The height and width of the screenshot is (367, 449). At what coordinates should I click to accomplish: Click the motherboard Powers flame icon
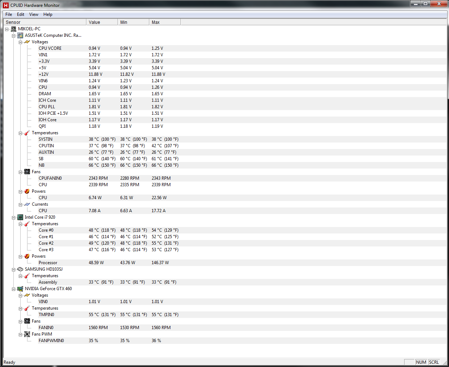point(27,191)
